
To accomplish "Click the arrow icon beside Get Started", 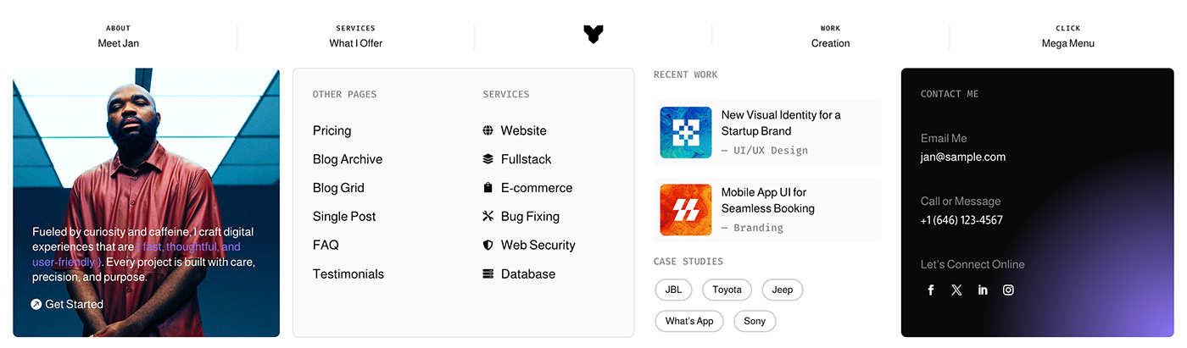I will point(36,304).
